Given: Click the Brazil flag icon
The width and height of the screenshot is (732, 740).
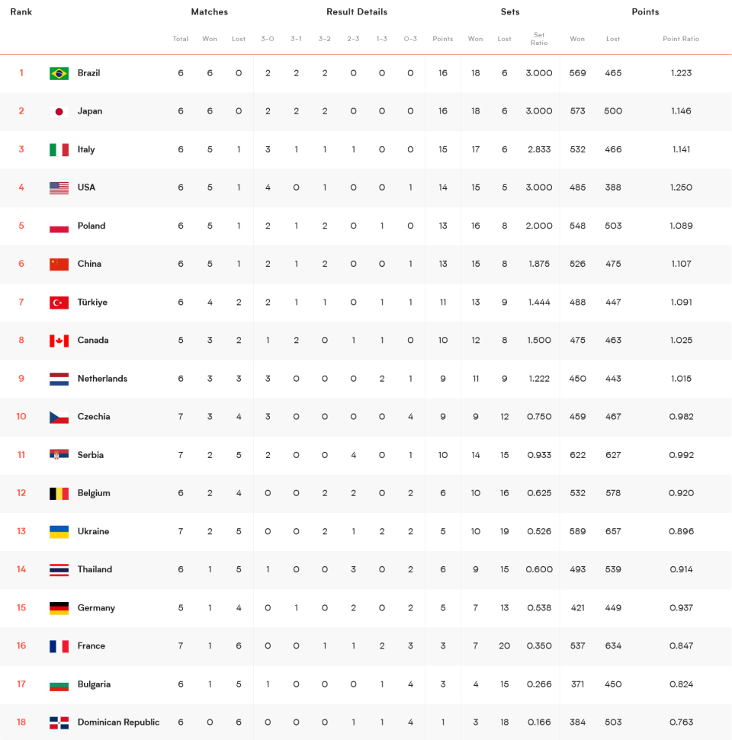Looking at the screenshot, I should [59, 73].
